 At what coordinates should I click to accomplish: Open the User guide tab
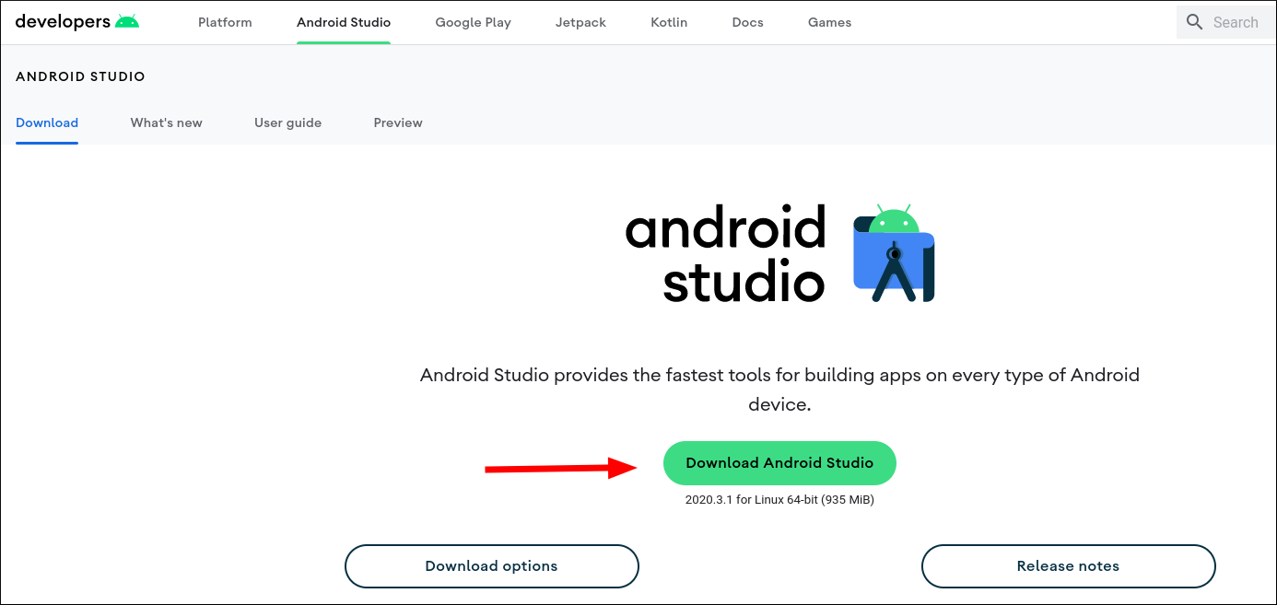coord(287,122)
